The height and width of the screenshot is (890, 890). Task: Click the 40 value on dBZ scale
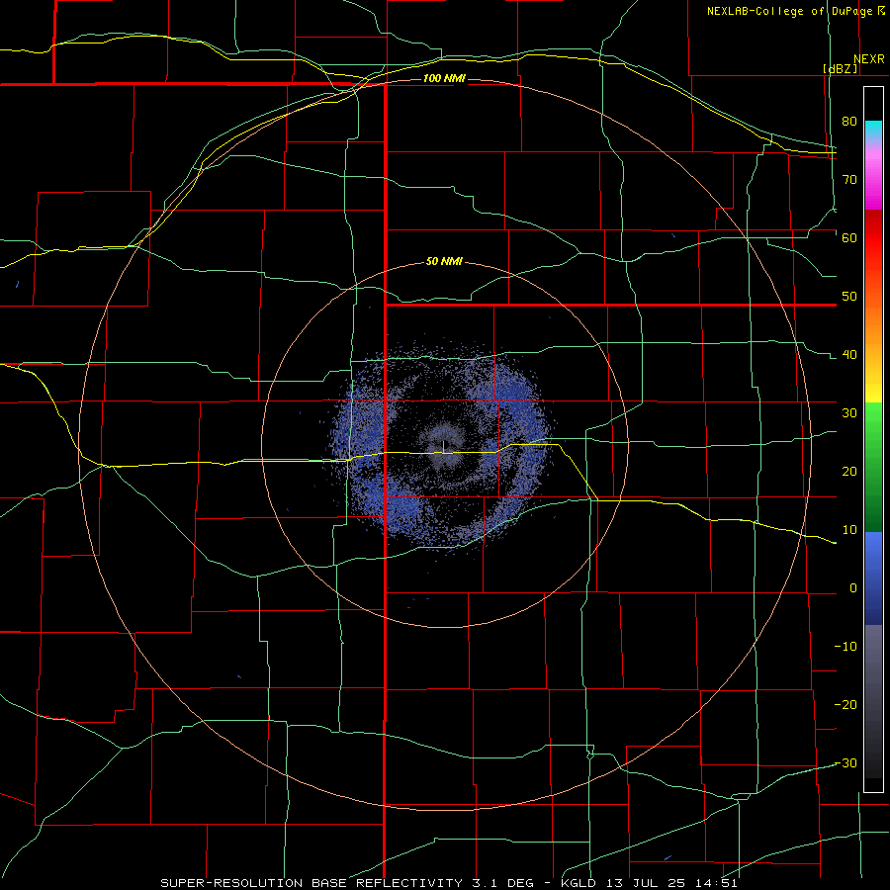[849, 354]
